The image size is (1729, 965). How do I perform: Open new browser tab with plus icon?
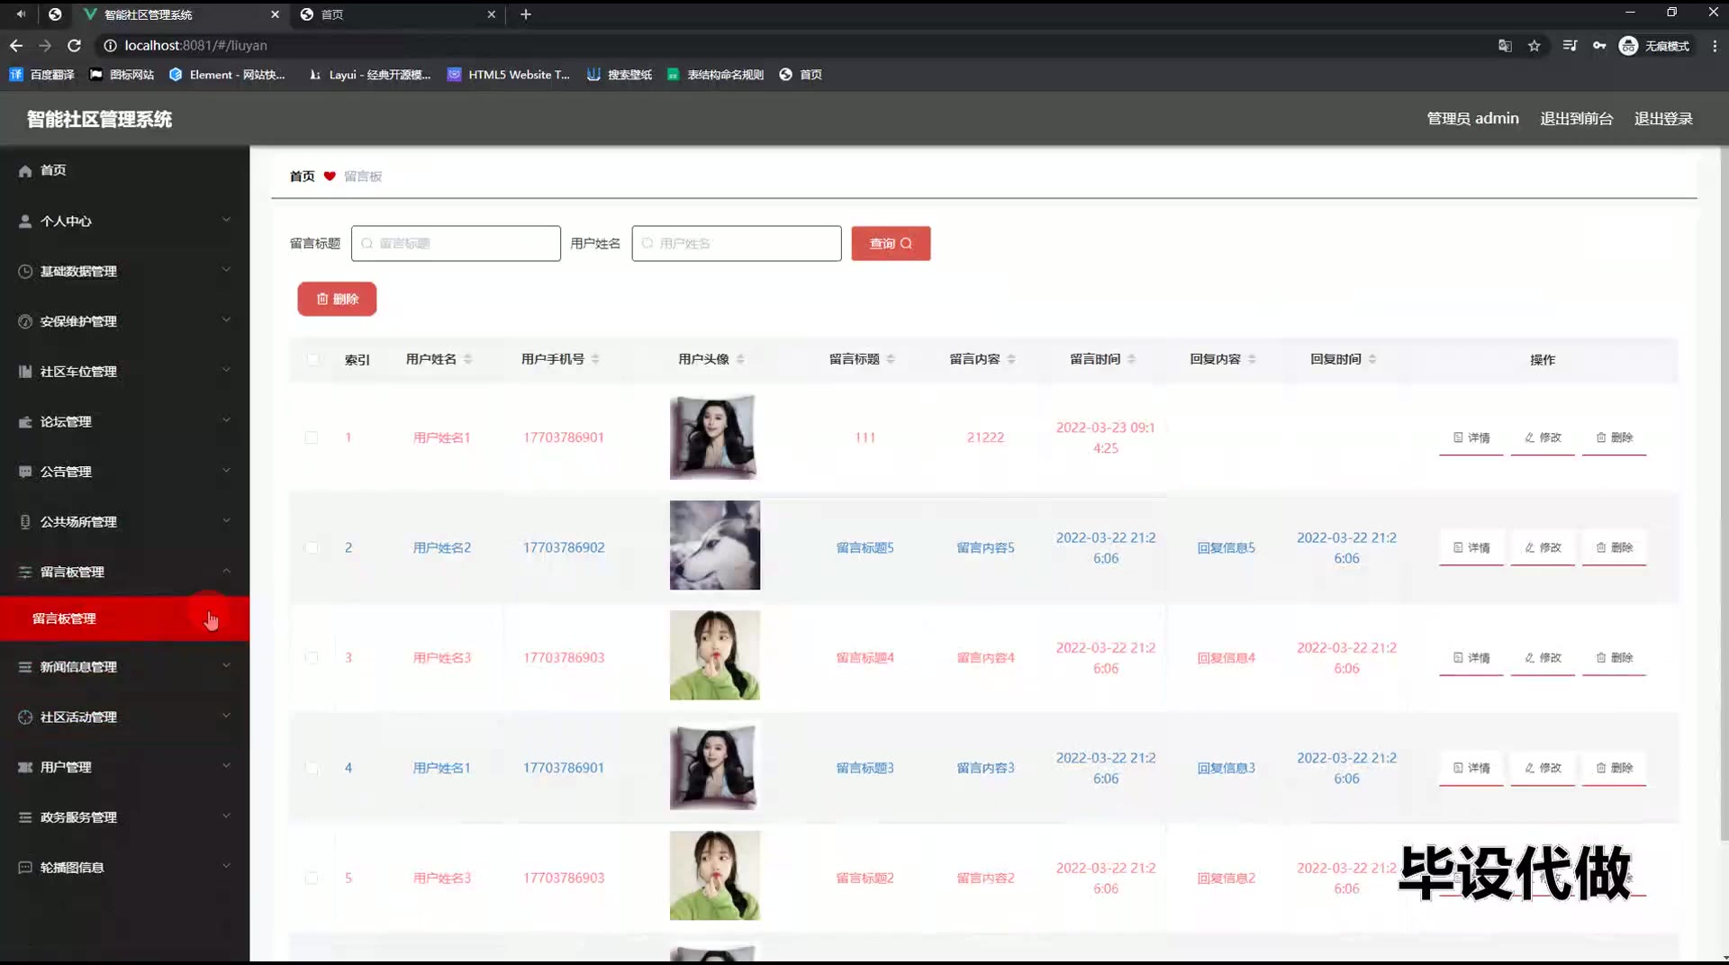[526, 14]
